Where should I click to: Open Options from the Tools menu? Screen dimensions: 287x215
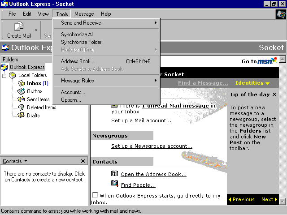(x=107, y=100)
